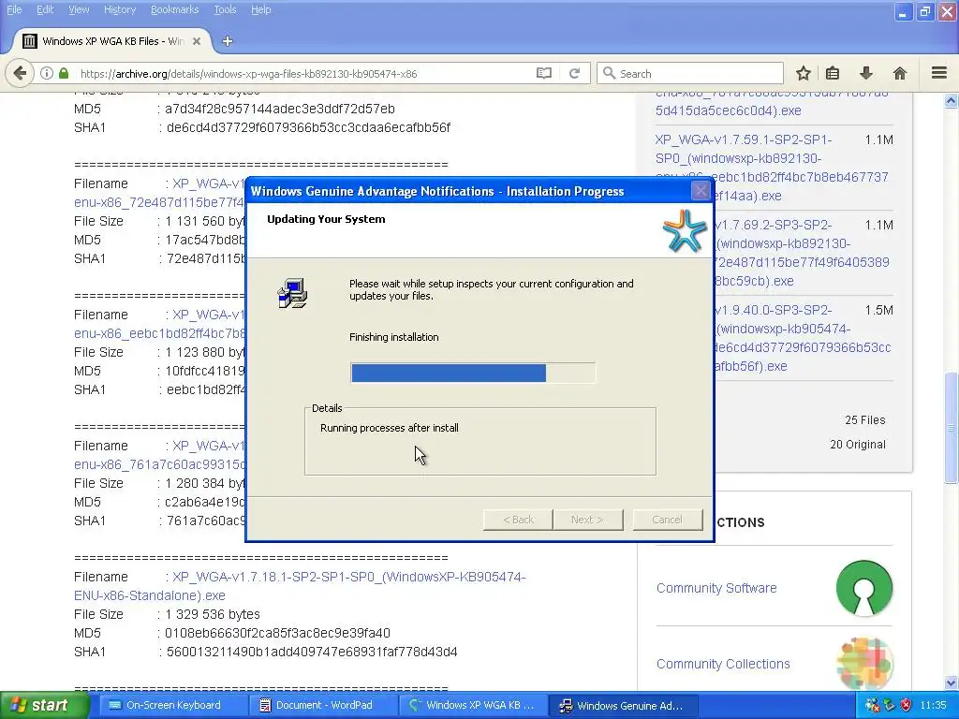Open the File menu
959x719 pixels.
pos(14,9)
